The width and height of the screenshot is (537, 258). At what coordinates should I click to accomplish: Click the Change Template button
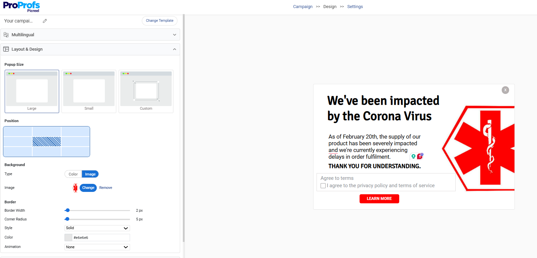[159, 20]
